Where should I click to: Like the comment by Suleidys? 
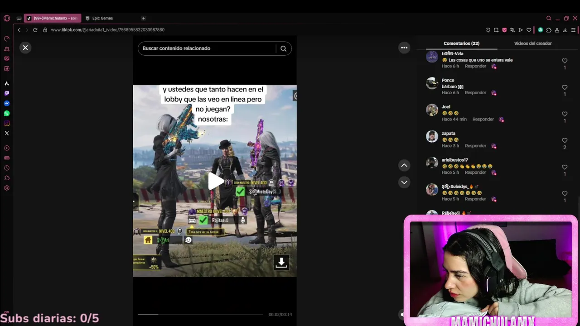(x=565, y=194)
